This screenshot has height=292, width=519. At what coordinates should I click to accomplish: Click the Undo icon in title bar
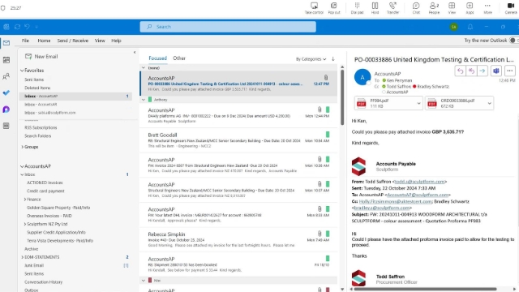click(27, 27)
